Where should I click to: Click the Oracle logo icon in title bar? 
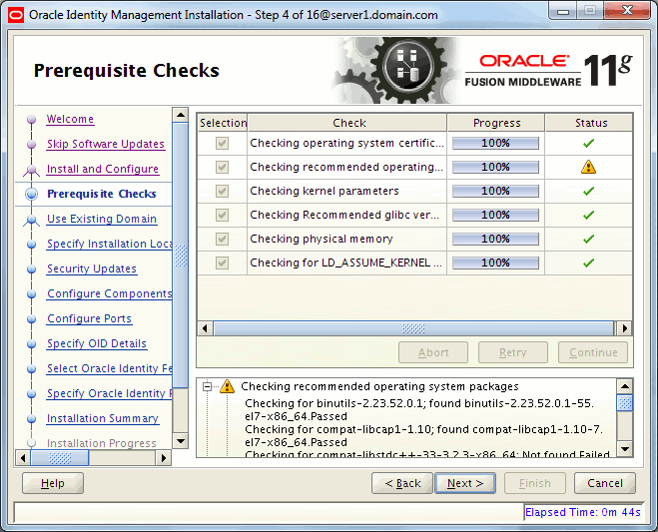click(16, 16)
